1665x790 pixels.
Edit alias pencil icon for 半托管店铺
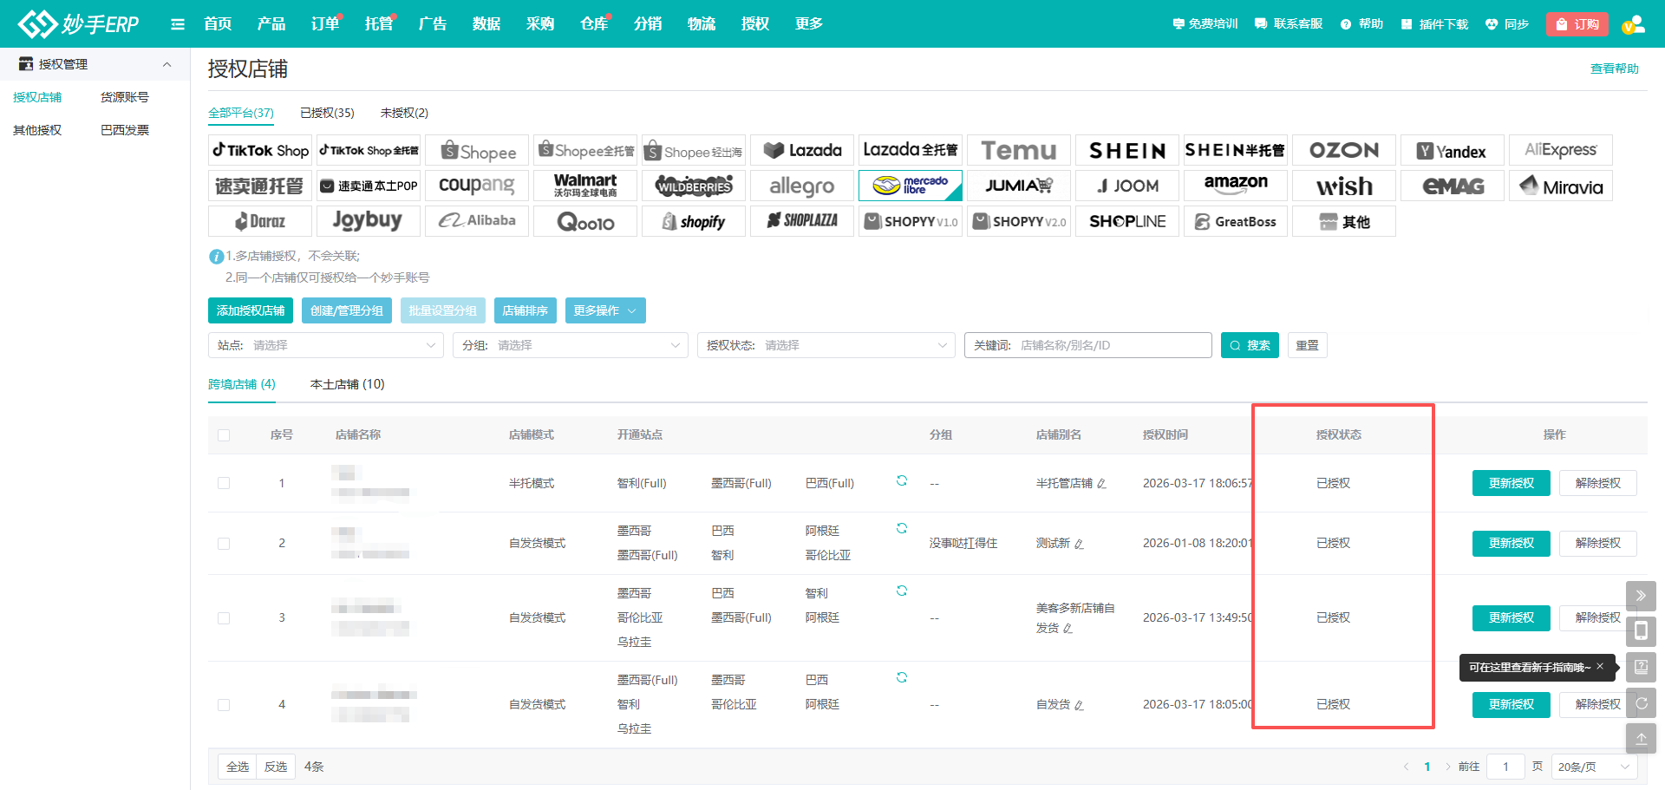1101,484
